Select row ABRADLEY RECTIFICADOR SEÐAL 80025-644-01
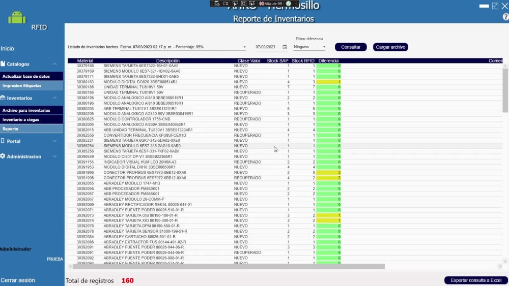 (x=285, y=205)
